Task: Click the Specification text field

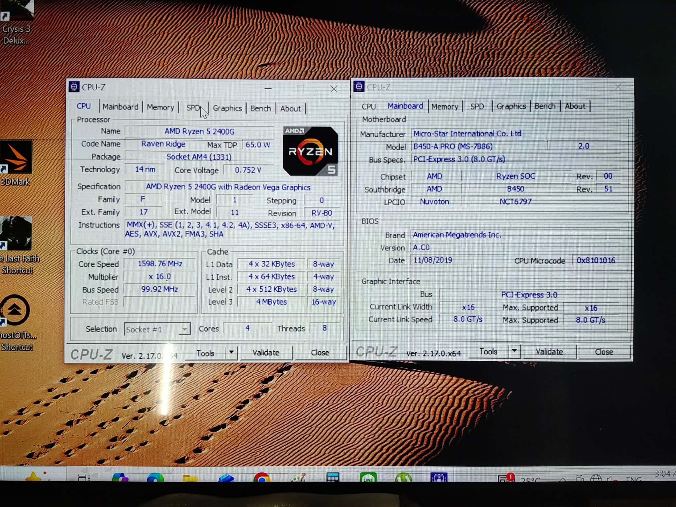Action: click(228, 187)
